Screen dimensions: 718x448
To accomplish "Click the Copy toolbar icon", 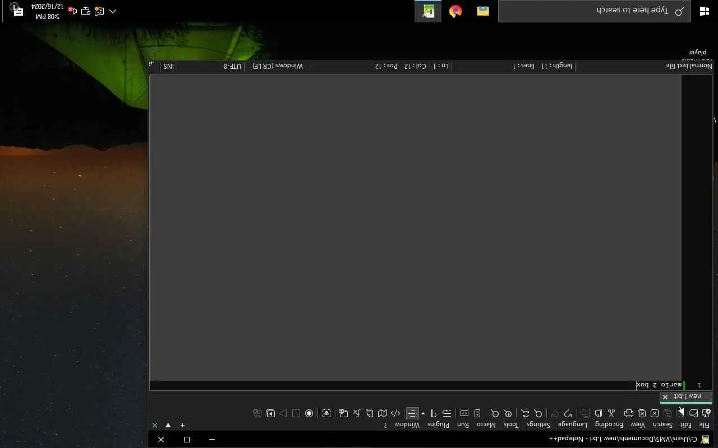I will coord(599,413).
